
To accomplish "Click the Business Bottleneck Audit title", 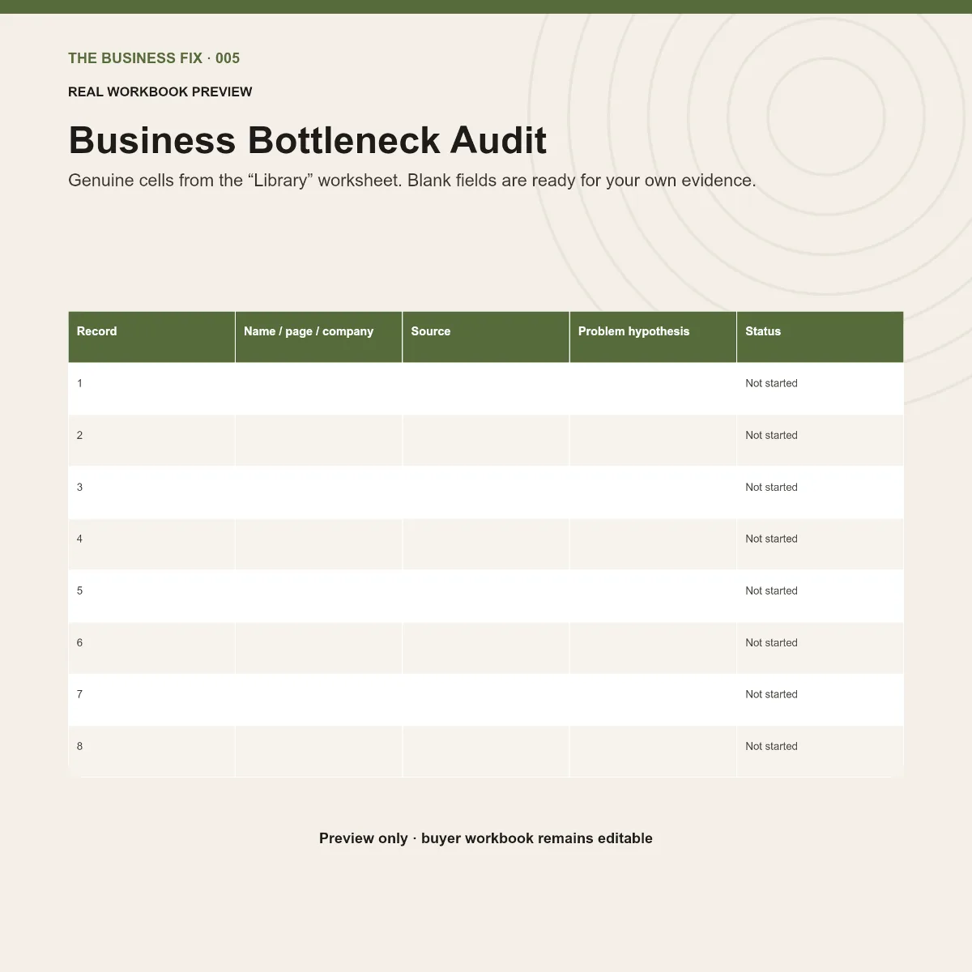I will 308,140.
